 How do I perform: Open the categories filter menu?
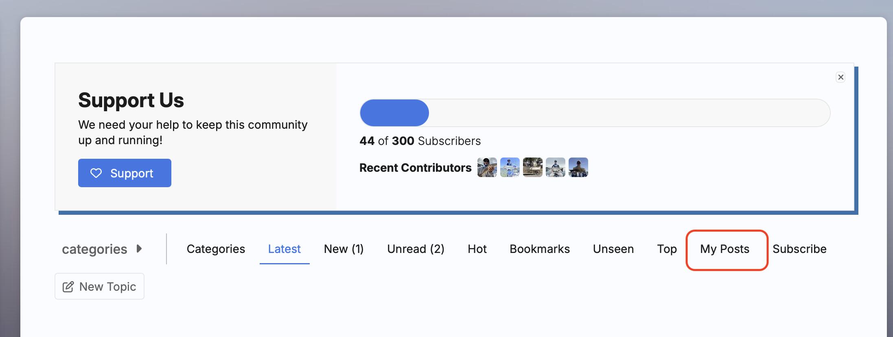click(94, 249)
